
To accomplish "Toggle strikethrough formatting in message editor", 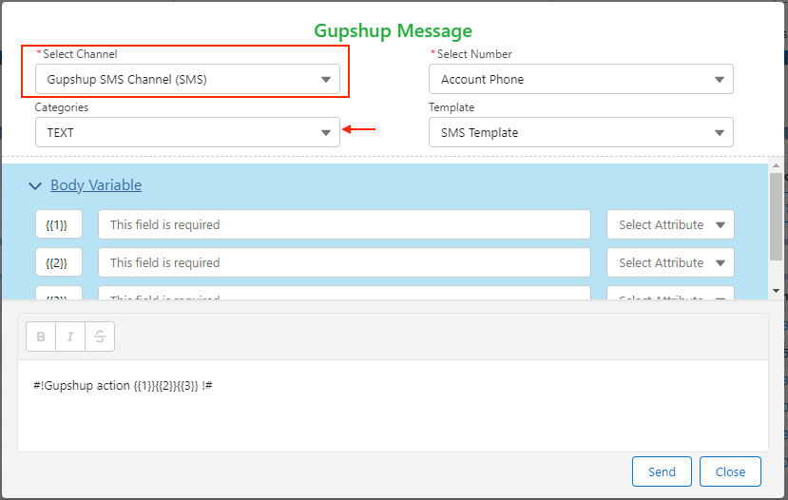I will tap(100, 337).
